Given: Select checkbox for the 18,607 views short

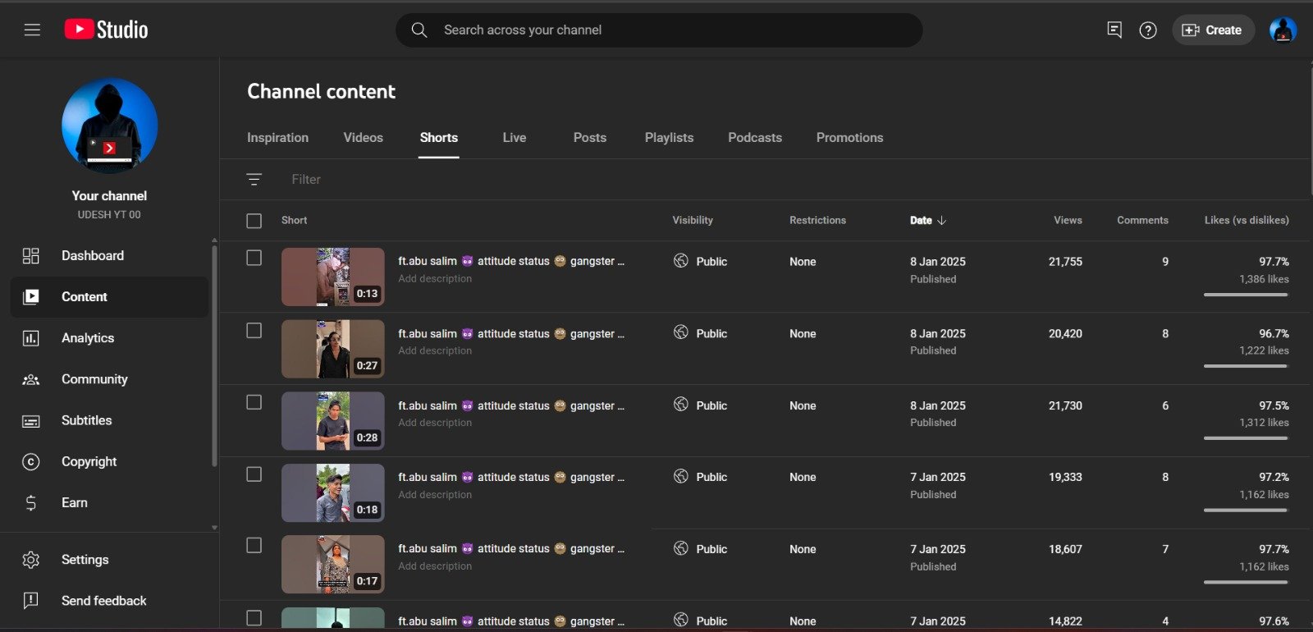Looking at the screenshot, I should point(254,546).
